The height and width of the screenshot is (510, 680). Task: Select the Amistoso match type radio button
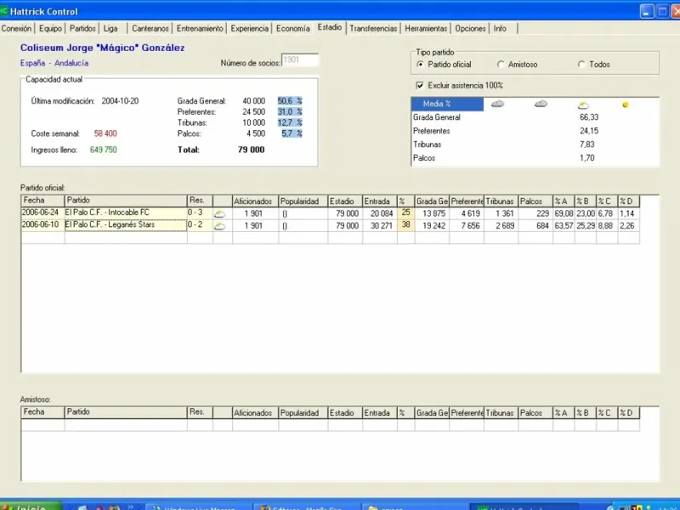(x=501, y=65)
